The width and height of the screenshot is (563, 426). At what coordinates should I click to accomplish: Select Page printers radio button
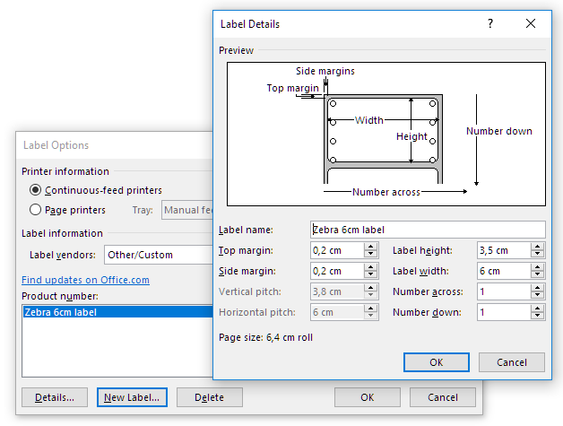tap(36, 210)
